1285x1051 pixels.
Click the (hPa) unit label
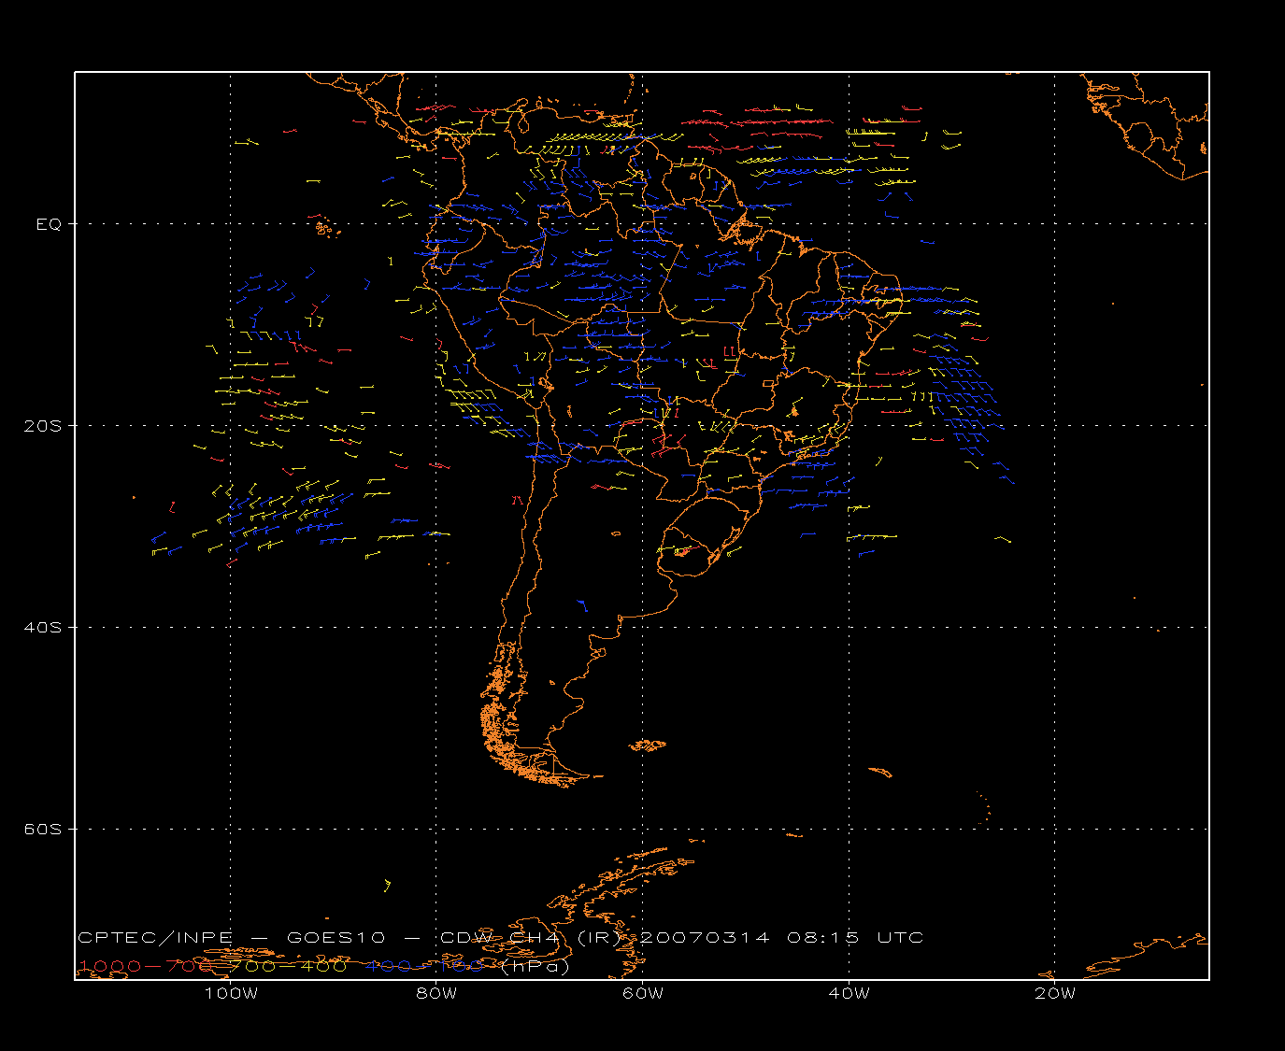coord(535,967)
